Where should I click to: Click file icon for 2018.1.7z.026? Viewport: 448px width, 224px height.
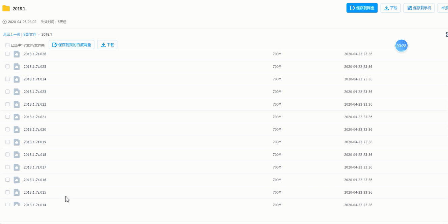pyautogui.click(x=17, y=54)
